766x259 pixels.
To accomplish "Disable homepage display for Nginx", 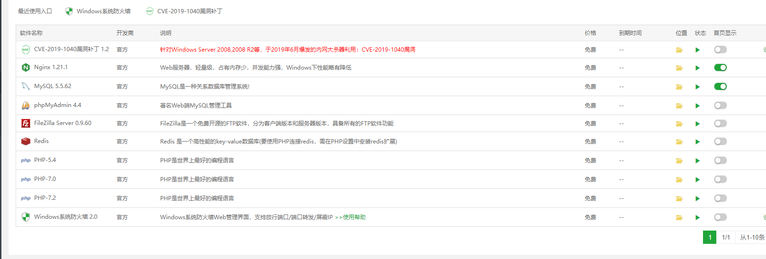I will [x=720, y=68].
